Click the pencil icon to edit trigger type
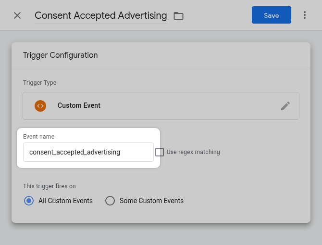Image resolution: width=322 pixels, height=245 pixels. point(285,106)
